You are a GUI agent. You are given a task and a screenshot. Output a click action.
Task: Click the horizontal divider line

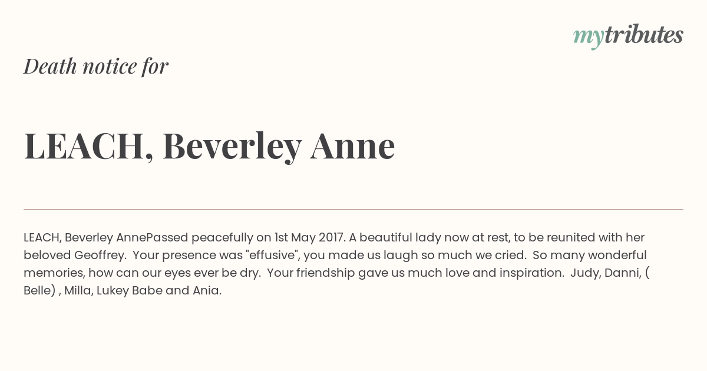[x=353, y=209]
